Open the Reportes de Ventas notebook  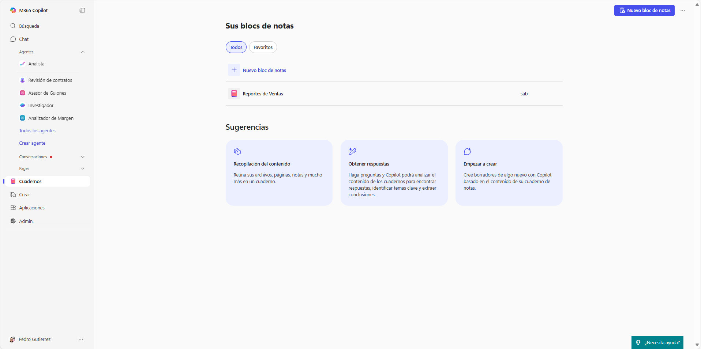pyautogui.click(x=263, y=94)
